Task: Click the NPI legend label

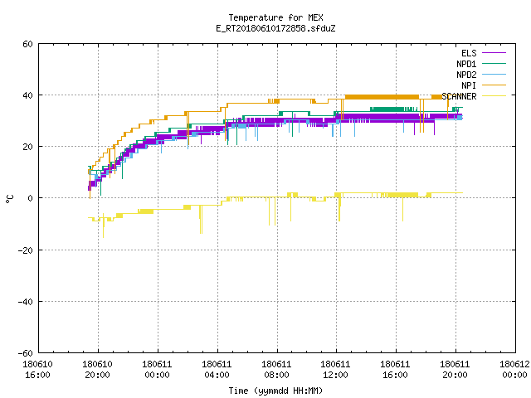Action: click(x=469, y=85)
